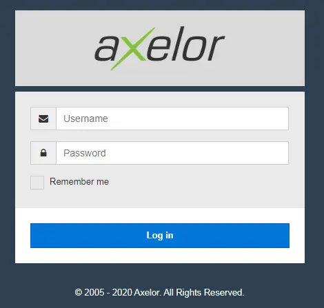Image resolution: width=324 pixels, height=308 pixels.
Task: Click the blue Log in button
Action: tap(160, 236)
